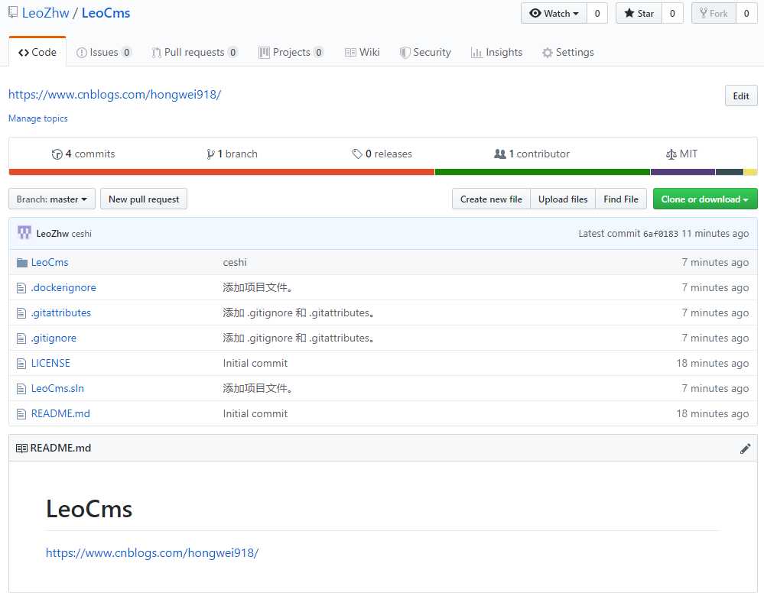Open the Projects tab
The height and width of the screenshot is (599, 764).
coord(291,53)
